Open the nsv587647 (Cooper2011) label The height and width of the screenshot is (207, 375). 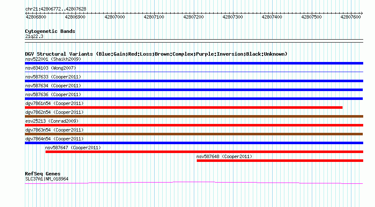point(73,148)
